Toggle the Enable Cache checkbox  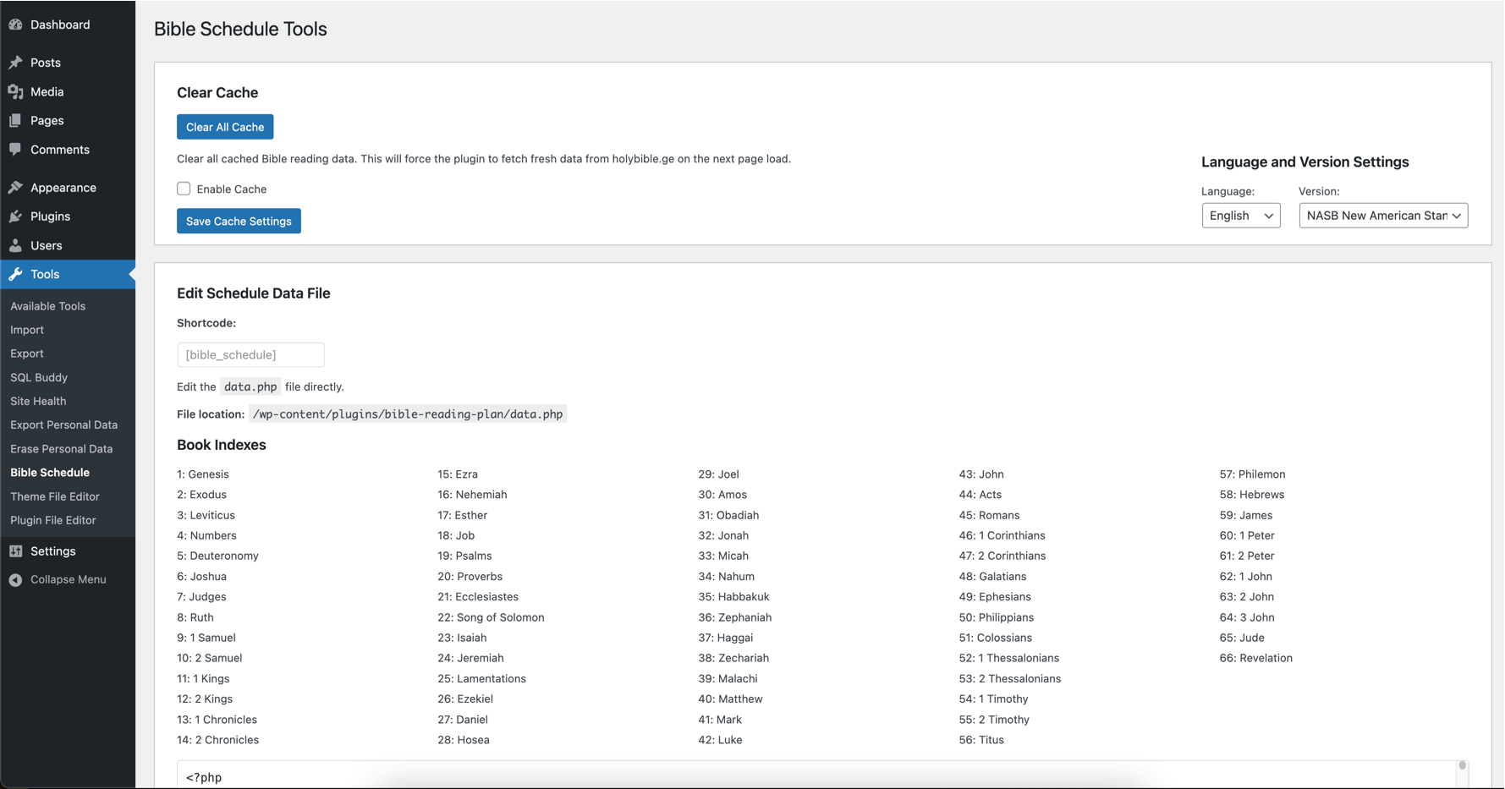click(184, 189)
